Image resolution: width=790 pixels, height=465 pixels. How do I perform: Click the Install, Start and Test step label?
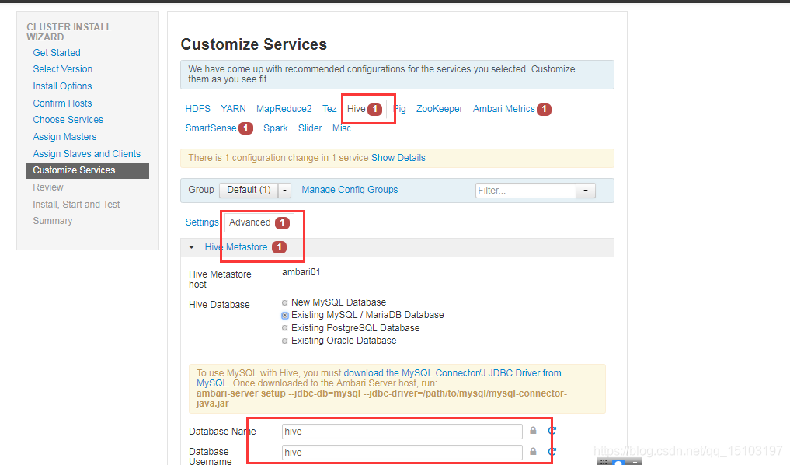[x=76, y=205]
